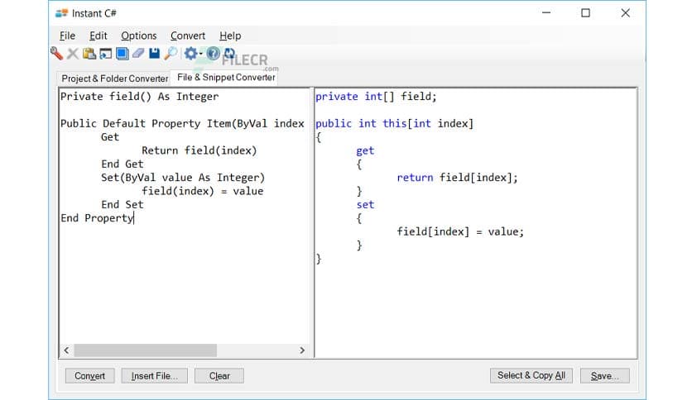Open the Convert menu
Image resolution: width=692 pixels, height=400 pixels.
point(188,36)
